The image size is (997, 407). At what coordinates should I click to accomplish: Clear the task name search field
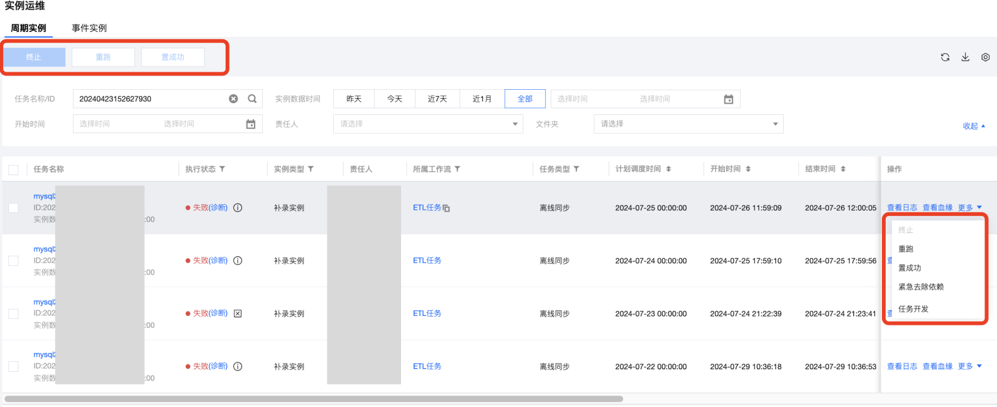click(233, 99)
